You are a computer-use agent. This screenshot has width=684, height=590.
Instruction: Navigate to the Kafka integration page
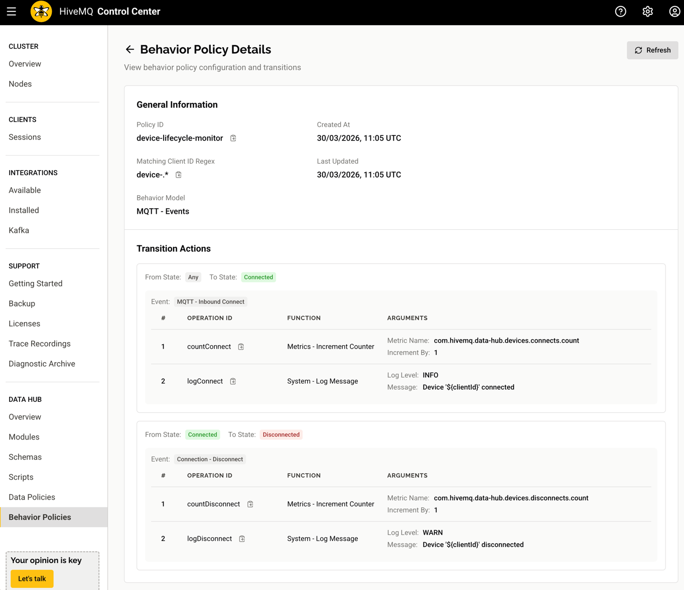pos(20,230)
